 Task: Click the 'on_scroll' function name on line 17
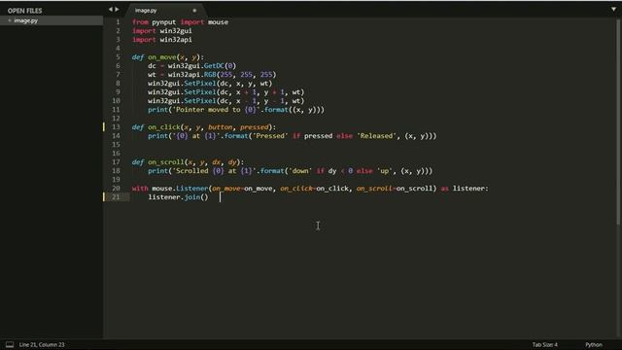166,162
